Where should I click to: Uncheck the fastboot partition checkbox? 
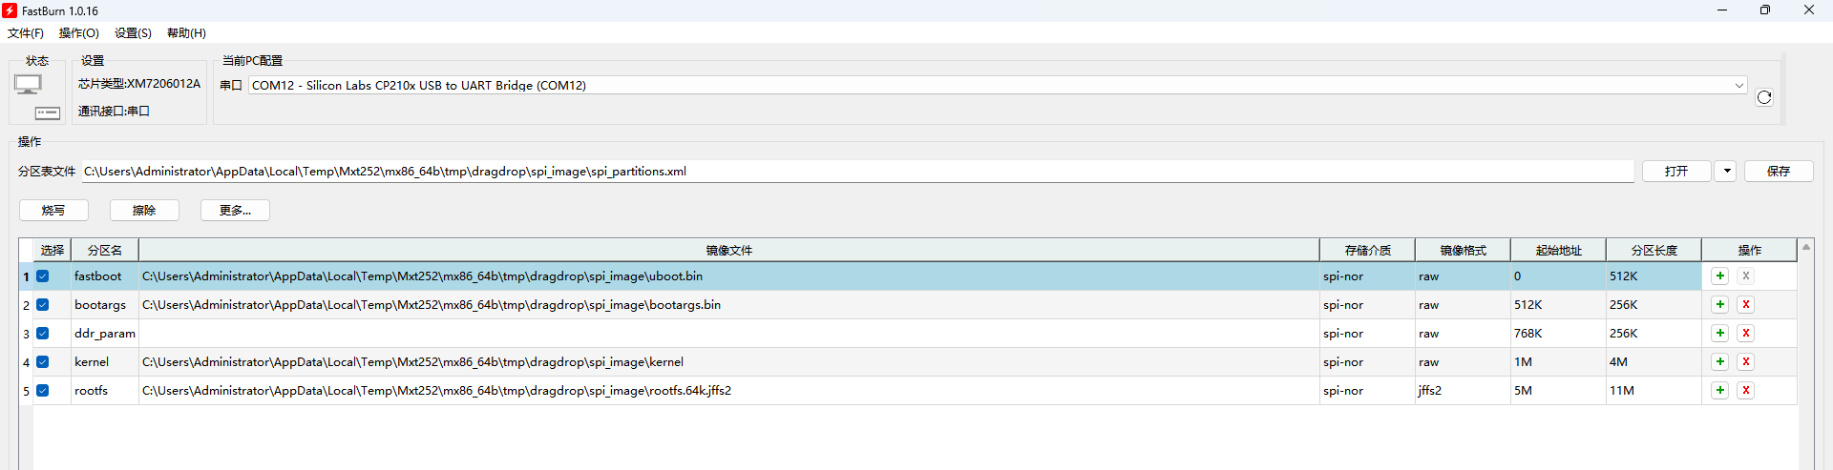[x=43, y=276]
